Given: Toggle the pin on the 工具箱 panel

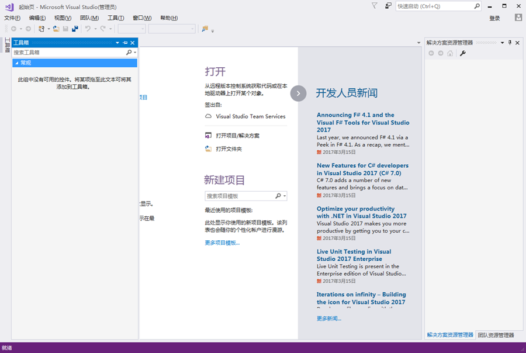Looking at the screenshot, I should click(x=125, y=43).
